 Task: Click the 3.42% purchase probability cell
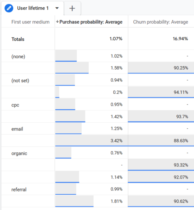(116, 141)
